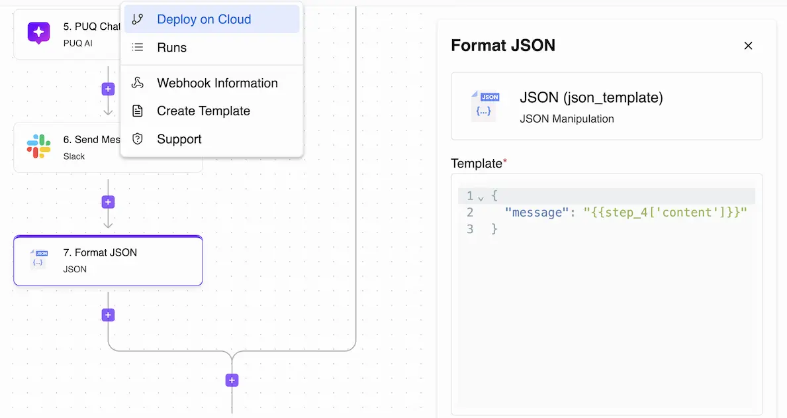Add a step between PUQ Chat and Slack
Image resolution: width=787 pixels, height=418 pixels.
(x=109, y=89)
